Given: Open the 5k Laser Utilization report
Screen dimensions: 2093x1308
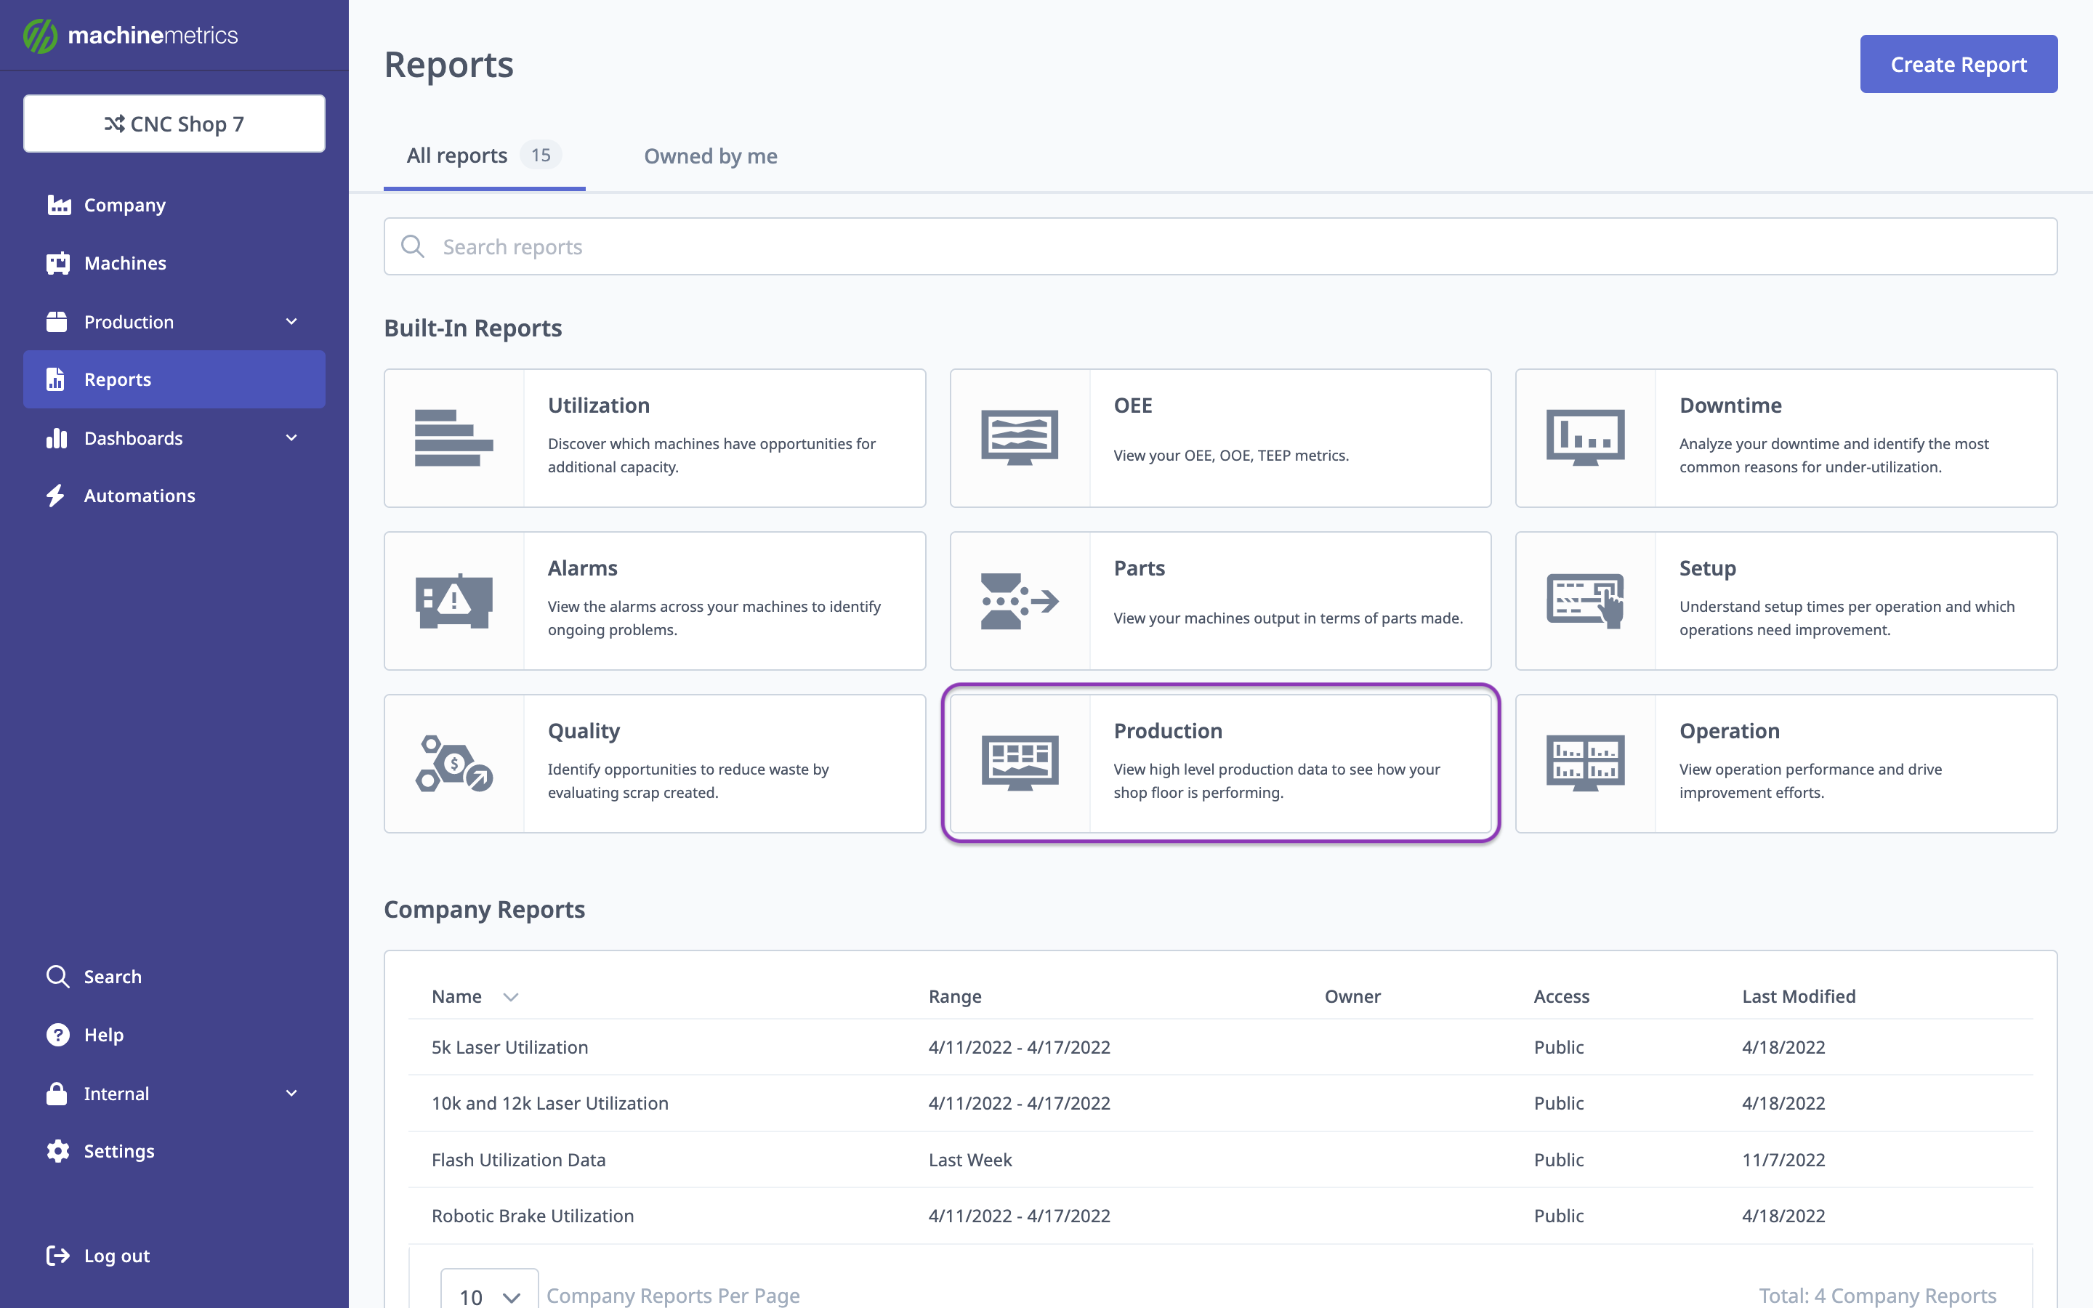Looking at the screenshot, I should 509,1048.
